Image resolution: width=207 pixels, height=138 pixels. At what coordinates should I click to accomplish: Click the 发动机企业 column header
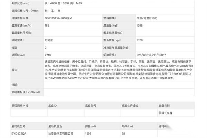pos(55,126)
